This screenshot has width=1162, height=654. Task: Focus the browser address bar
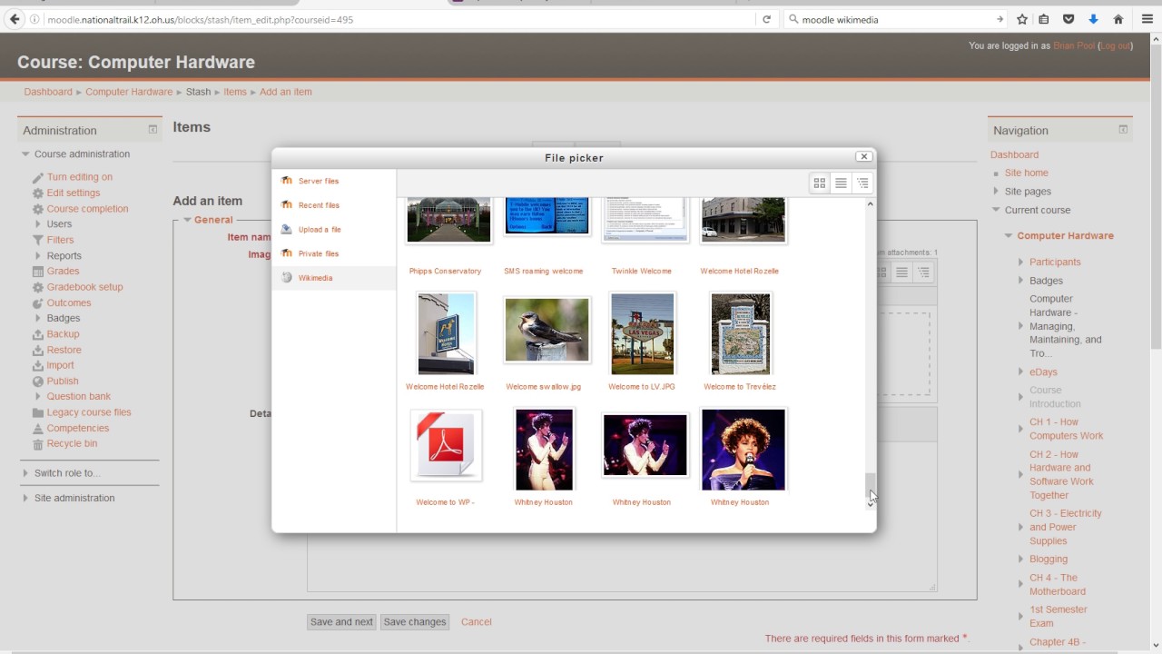[399, 19]
